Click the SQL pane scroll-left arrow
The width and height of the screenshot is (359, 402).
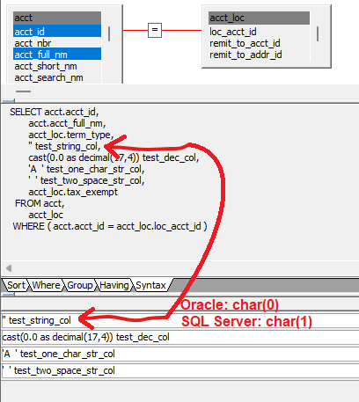pyautogui.click(x=9, y=268)
